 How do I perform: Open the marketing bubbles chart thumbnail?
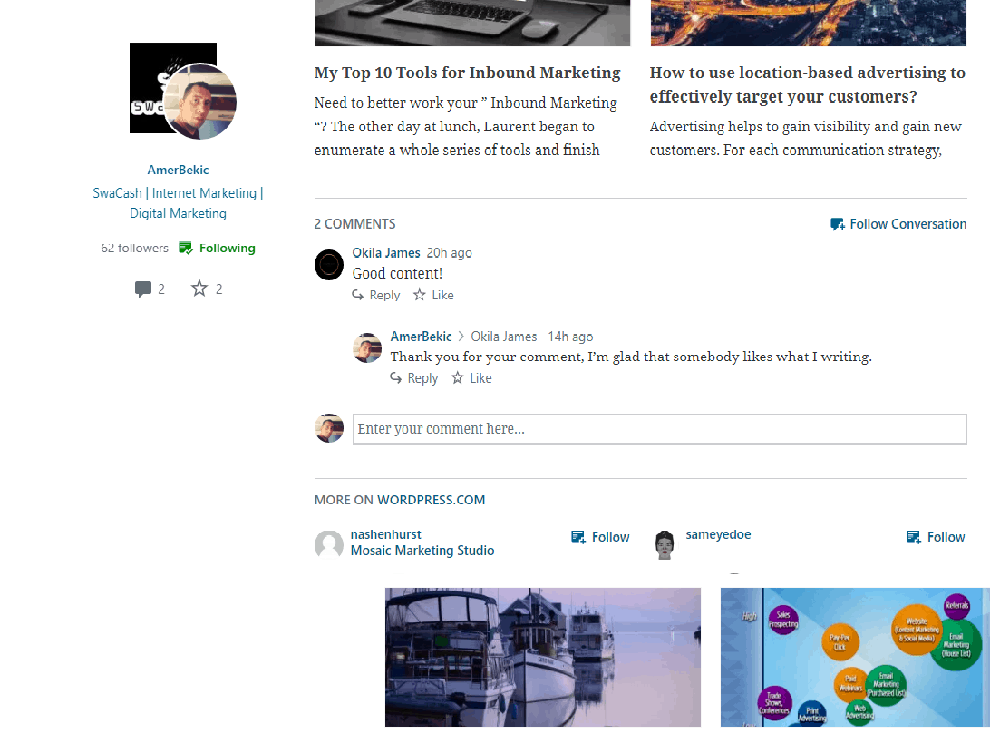tap(855, 657)
